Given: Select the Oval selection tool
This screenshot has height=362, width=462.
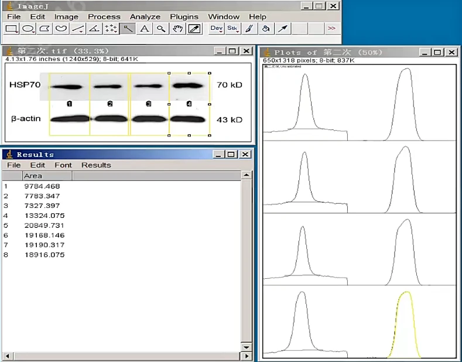Looking at the screenshot, I should click(28, 29).
